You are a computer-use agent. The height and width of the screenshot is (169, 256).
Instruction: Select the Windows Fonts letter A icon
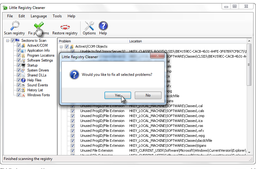pyautogui.click(x=23, y=95)
